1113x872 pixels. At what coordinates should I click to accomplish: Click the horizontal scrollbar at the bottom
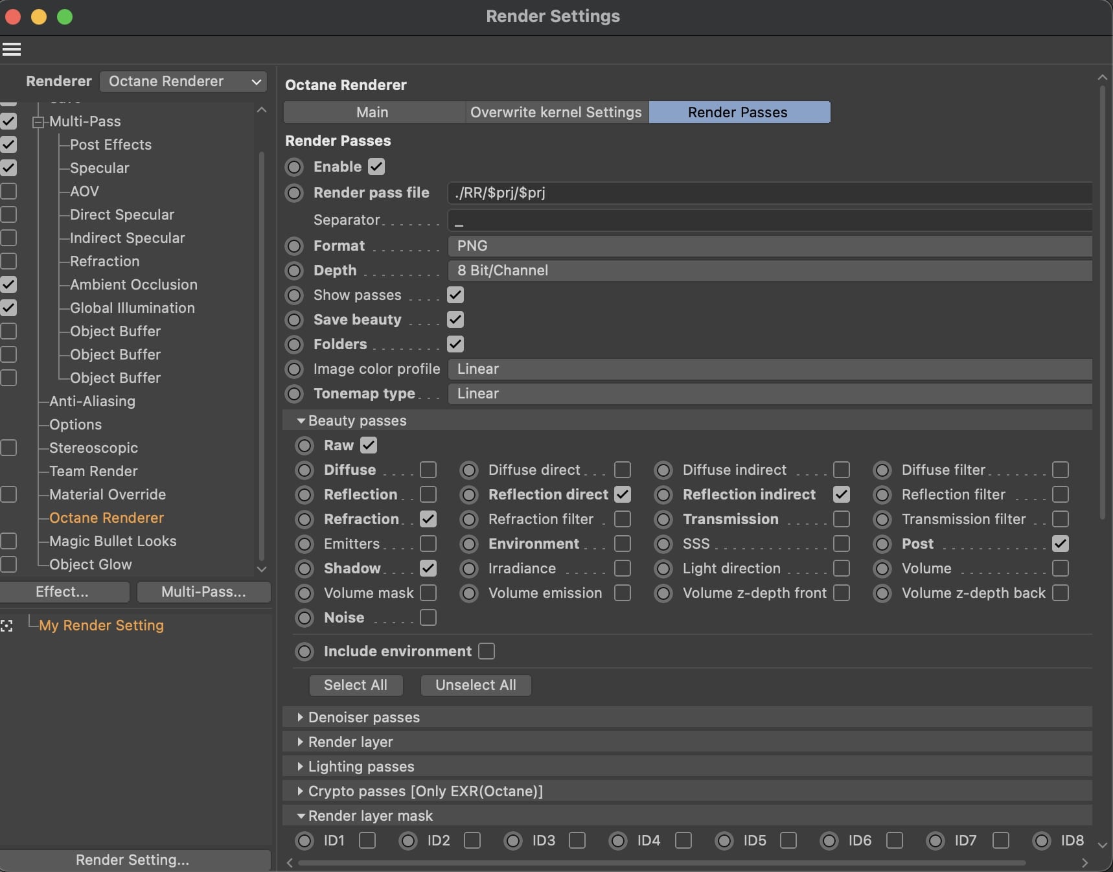pos(661,863)
